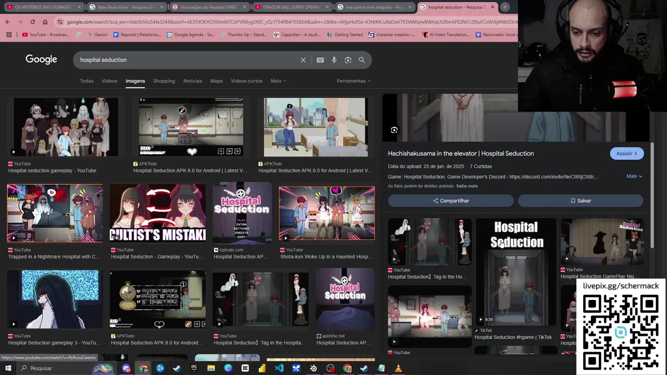This screenshot has width=667, height=375.
Task: Open a new browser tab with plus
Action: point(505,7)
